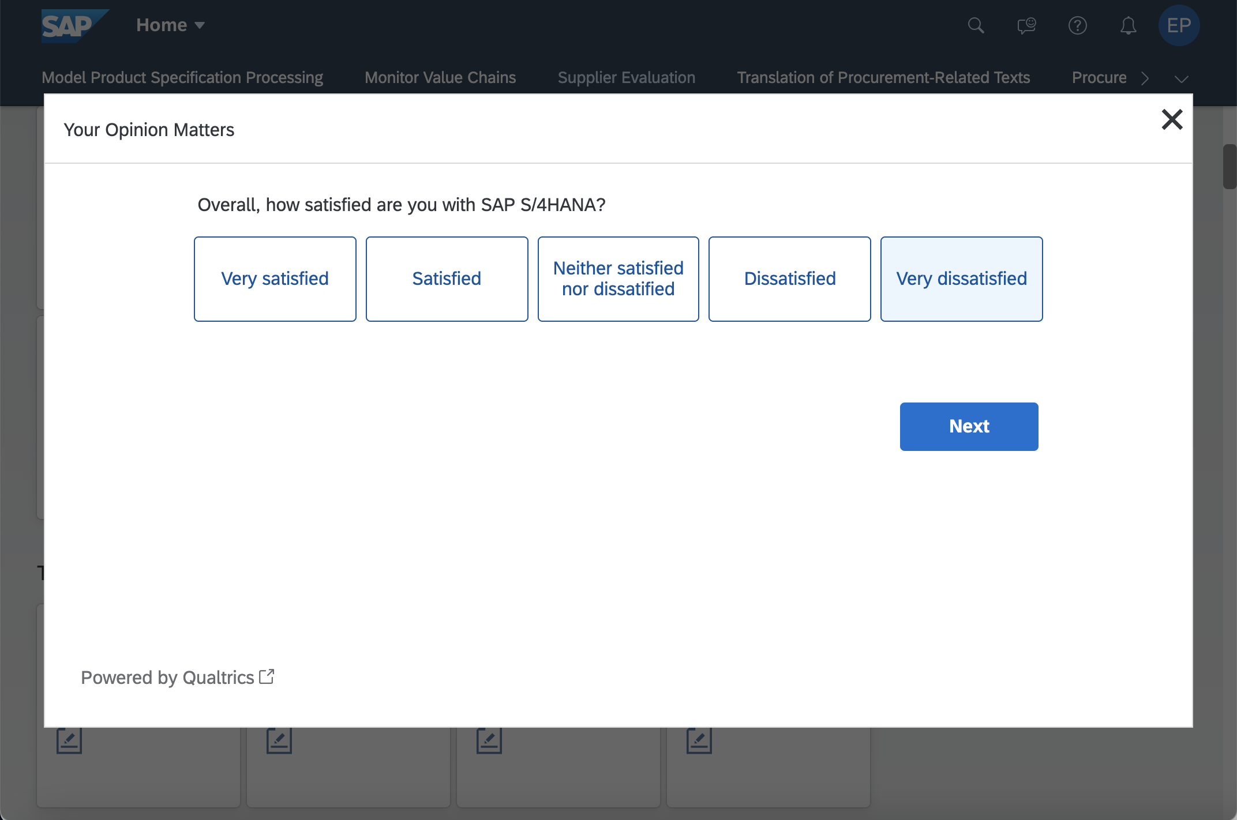Click the second edit-document tile icon behind the dialog
1237x820 pixels.
(x=279, y=740)
